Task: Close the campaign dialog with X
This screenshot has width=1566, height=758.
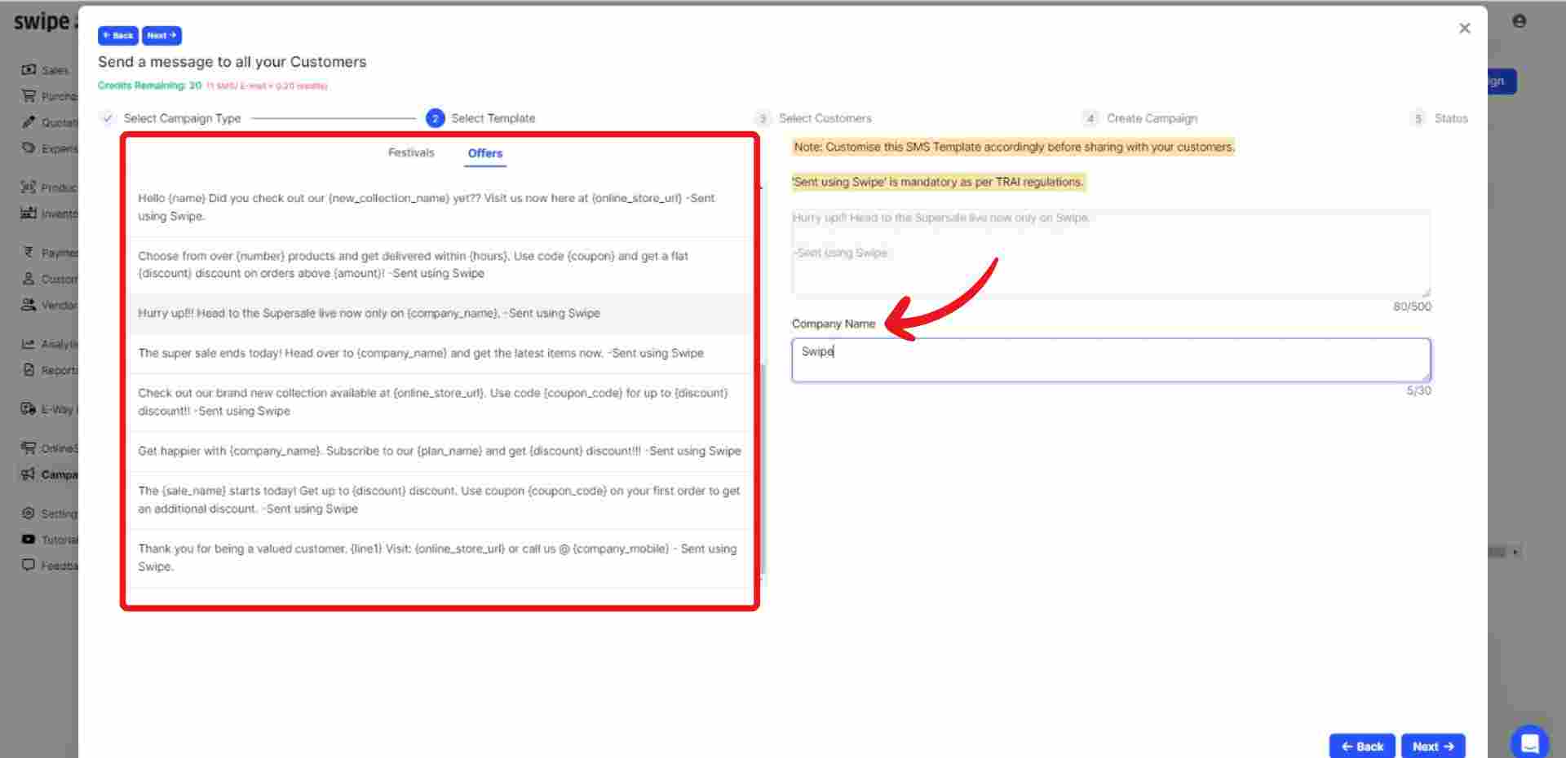Action: click(x=1465, y=29)
